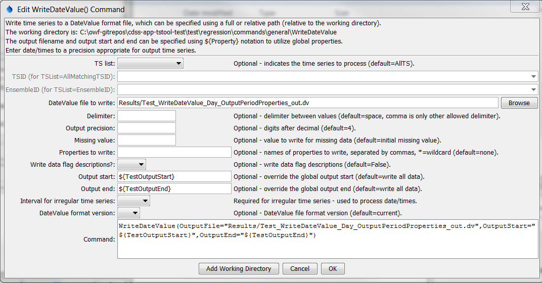
Task: Click the Cancel button
Action: tap(300, 268)
